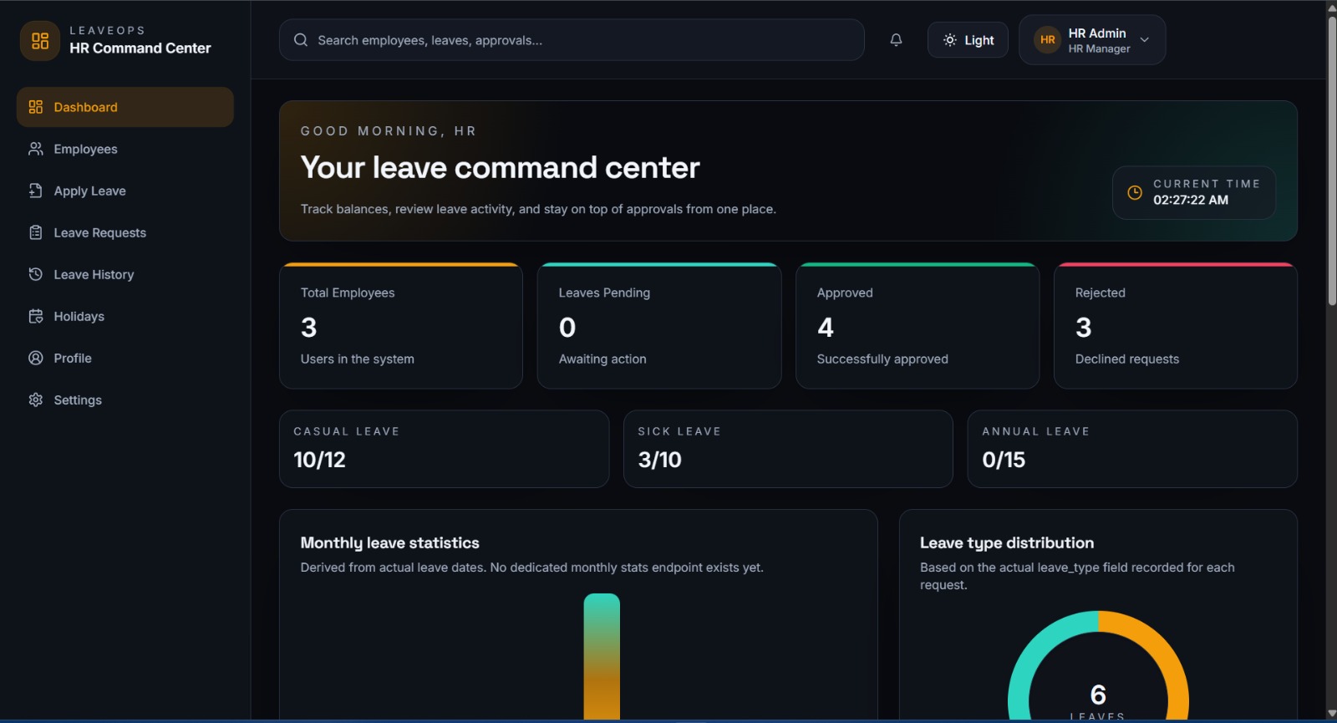Click the HR avatar circle
This screenshot has width=1337, height=723.
click(1047, 39)
